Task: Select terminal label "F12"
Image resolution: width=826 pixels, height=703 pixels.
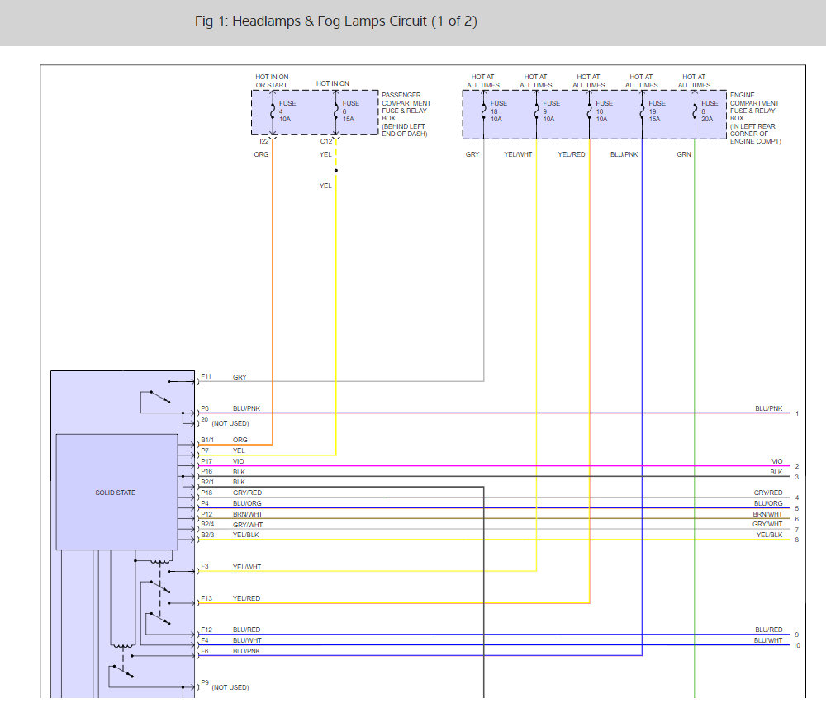Action: point(206,630)
